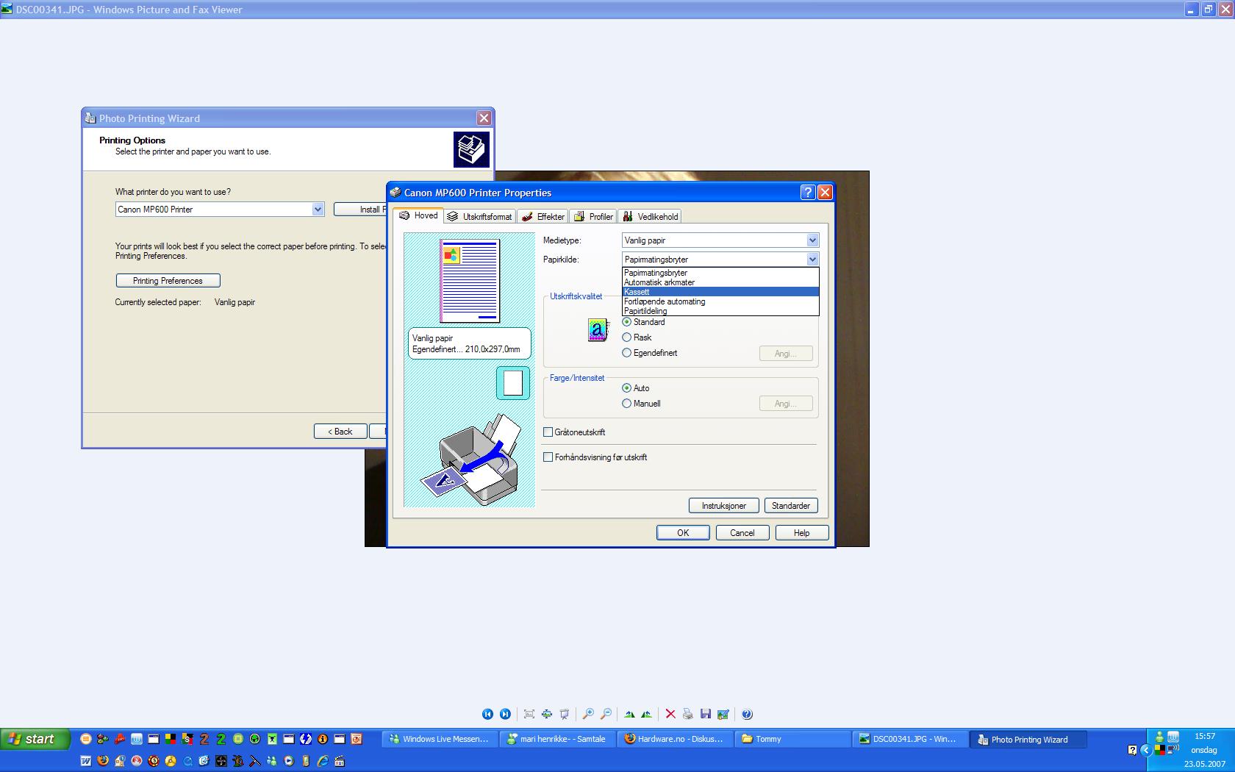1235x772 pixels.
Task: Switch to the Utskriftsformat tab
Action: (x=479, y=217)
